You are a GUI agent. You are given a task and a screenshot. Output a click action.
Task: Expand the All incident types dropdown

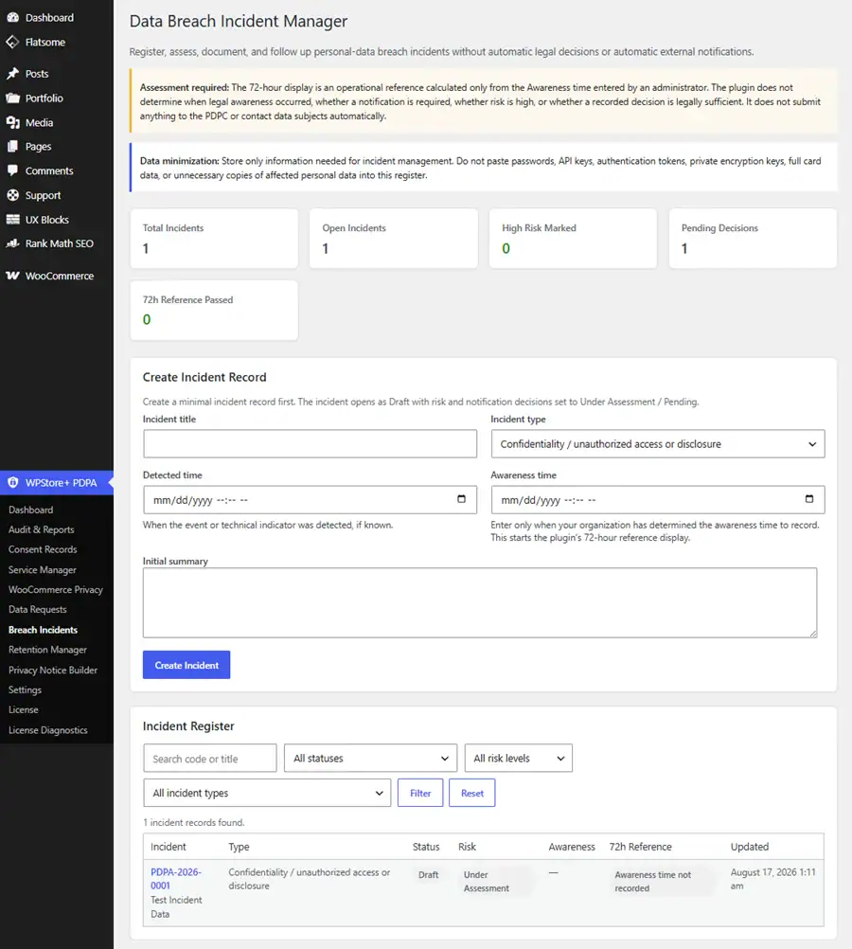coord(267,793)
